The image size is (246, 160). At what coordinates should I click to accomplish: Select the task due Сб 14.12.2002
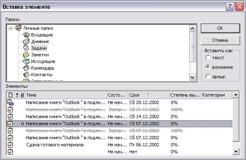point(119,116)
